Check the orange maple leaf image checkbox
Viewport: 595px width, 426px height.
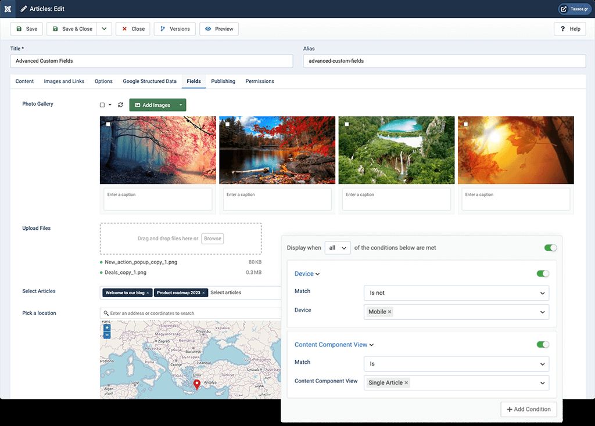(x=466, y=124)
